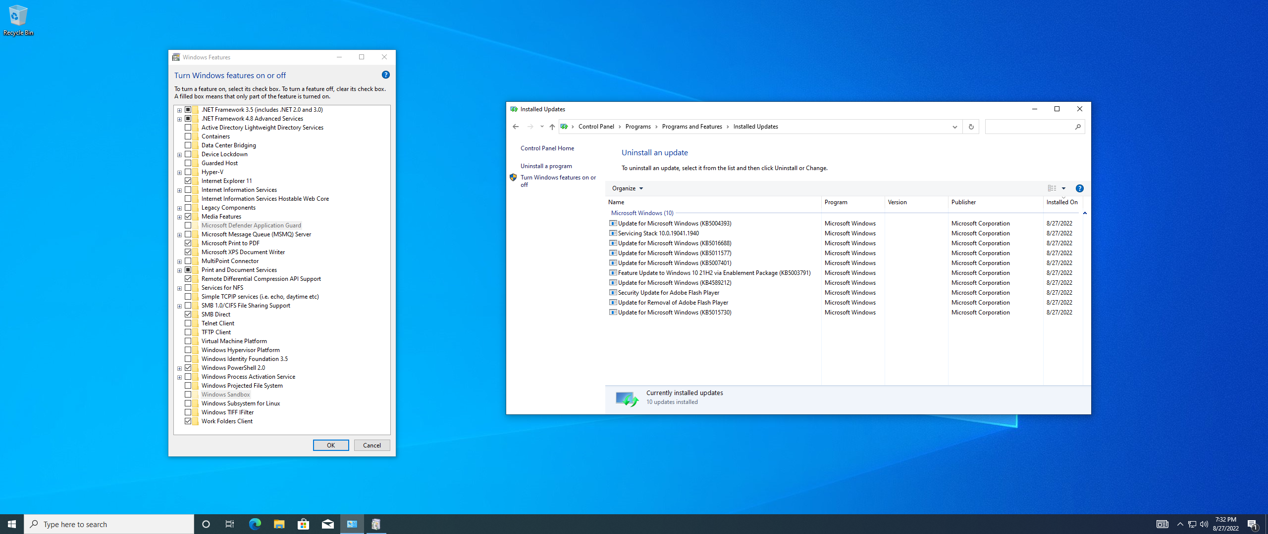Viewport: 1268px width, 534px height.
Task: Open the Recycle Bin desktop icon
Action: [x=18, y=20]
